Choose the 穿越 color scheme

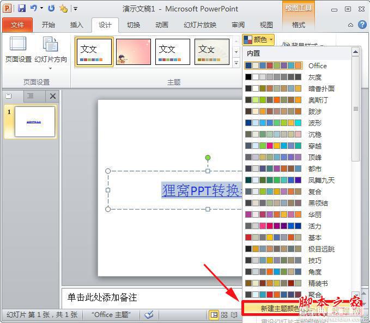coord(298,146)
